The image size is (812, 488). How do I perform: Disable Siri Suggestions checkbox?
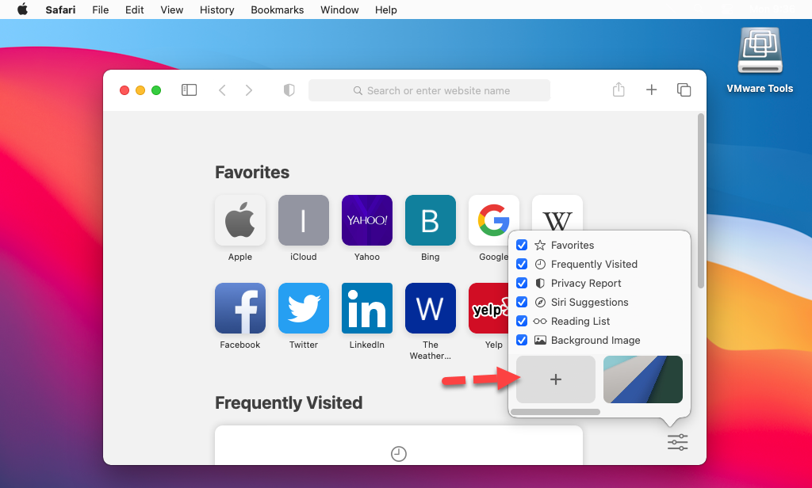coord(522,303)
